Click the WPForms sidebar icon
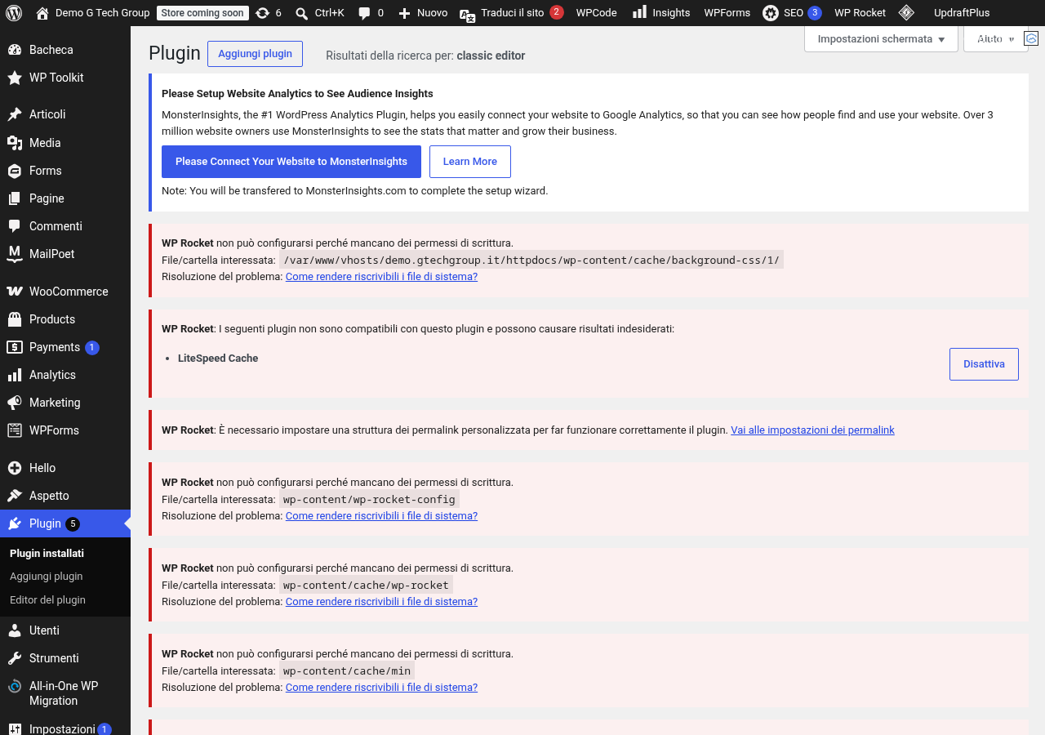1045x735 pixels. click(x=15, y=430)
